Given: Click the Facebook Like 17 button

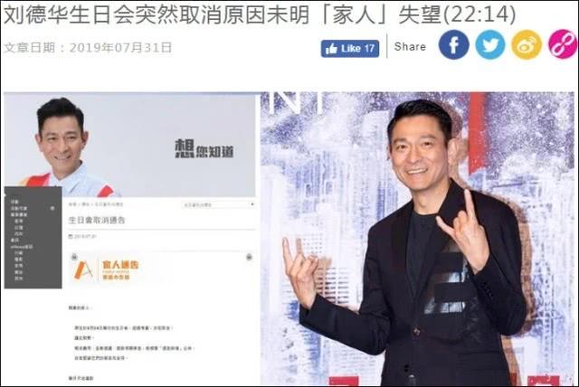Looking at the screenshot, I should click(350, 48).
